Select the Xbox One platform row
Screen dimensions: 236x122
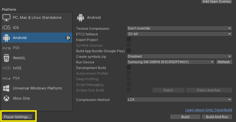coord(37,98)
